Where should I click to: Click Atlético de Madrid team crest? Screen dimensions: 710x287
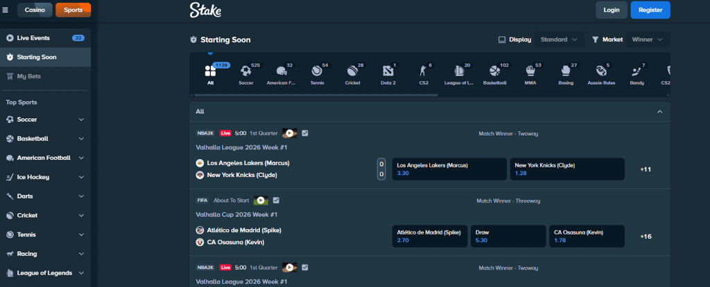[x=200, y=230]
